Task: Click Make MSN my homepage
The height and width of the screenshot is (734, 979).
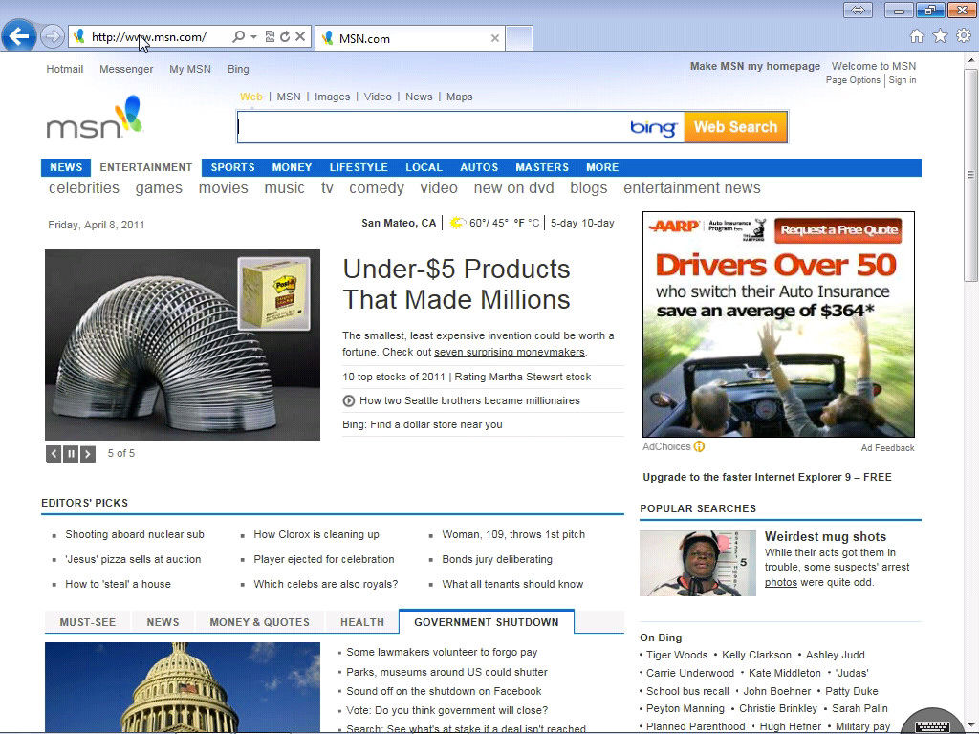Action: 755,66
